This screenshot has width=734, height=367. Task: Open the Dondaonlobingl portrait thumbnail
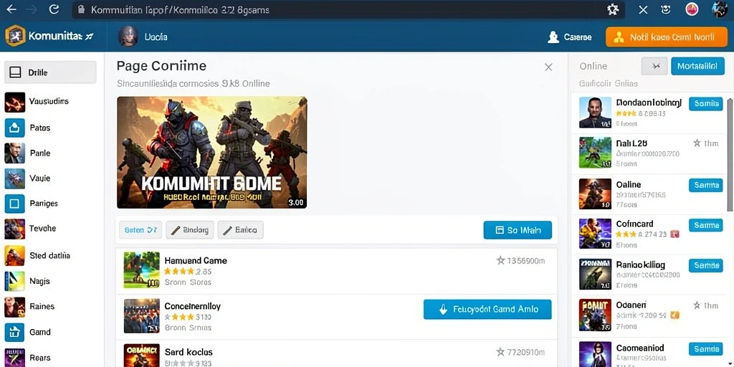point(595,113)
